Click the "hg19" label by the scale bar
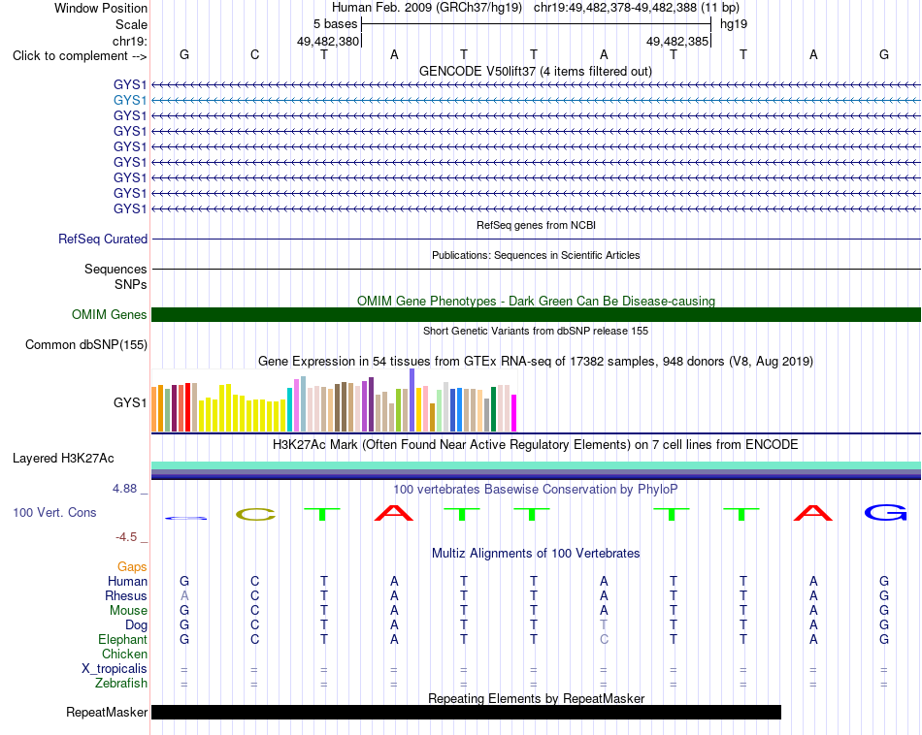922x735 pixels. [x=734, y=24]
